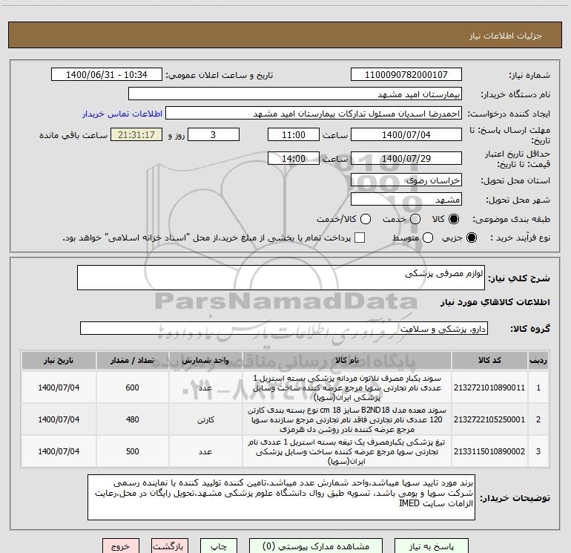Click response deadline date field 1400/07/04
This screenshot has width=571, height=553.
tap(406, 134)
